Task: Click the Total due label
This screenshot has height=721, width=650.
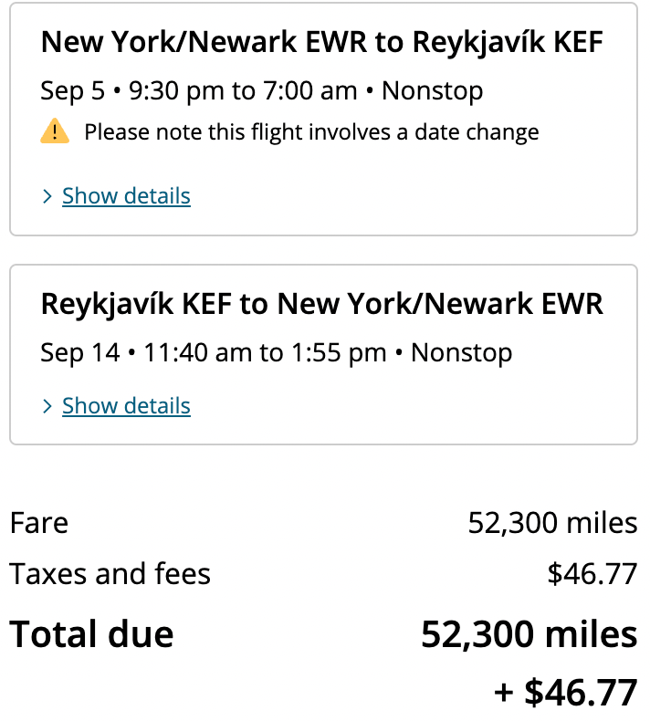Action: click(x=91, y=634)
